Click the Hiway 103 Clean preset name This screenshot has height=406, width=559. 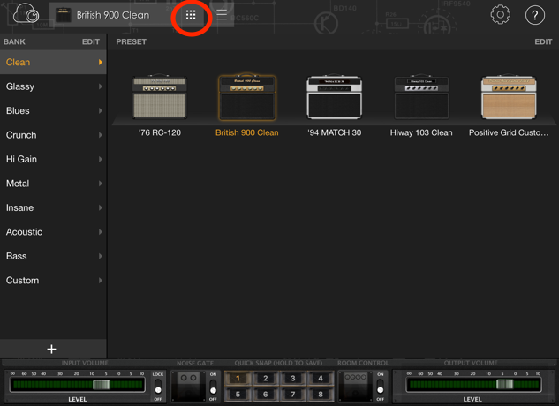[x=421, y=132]
